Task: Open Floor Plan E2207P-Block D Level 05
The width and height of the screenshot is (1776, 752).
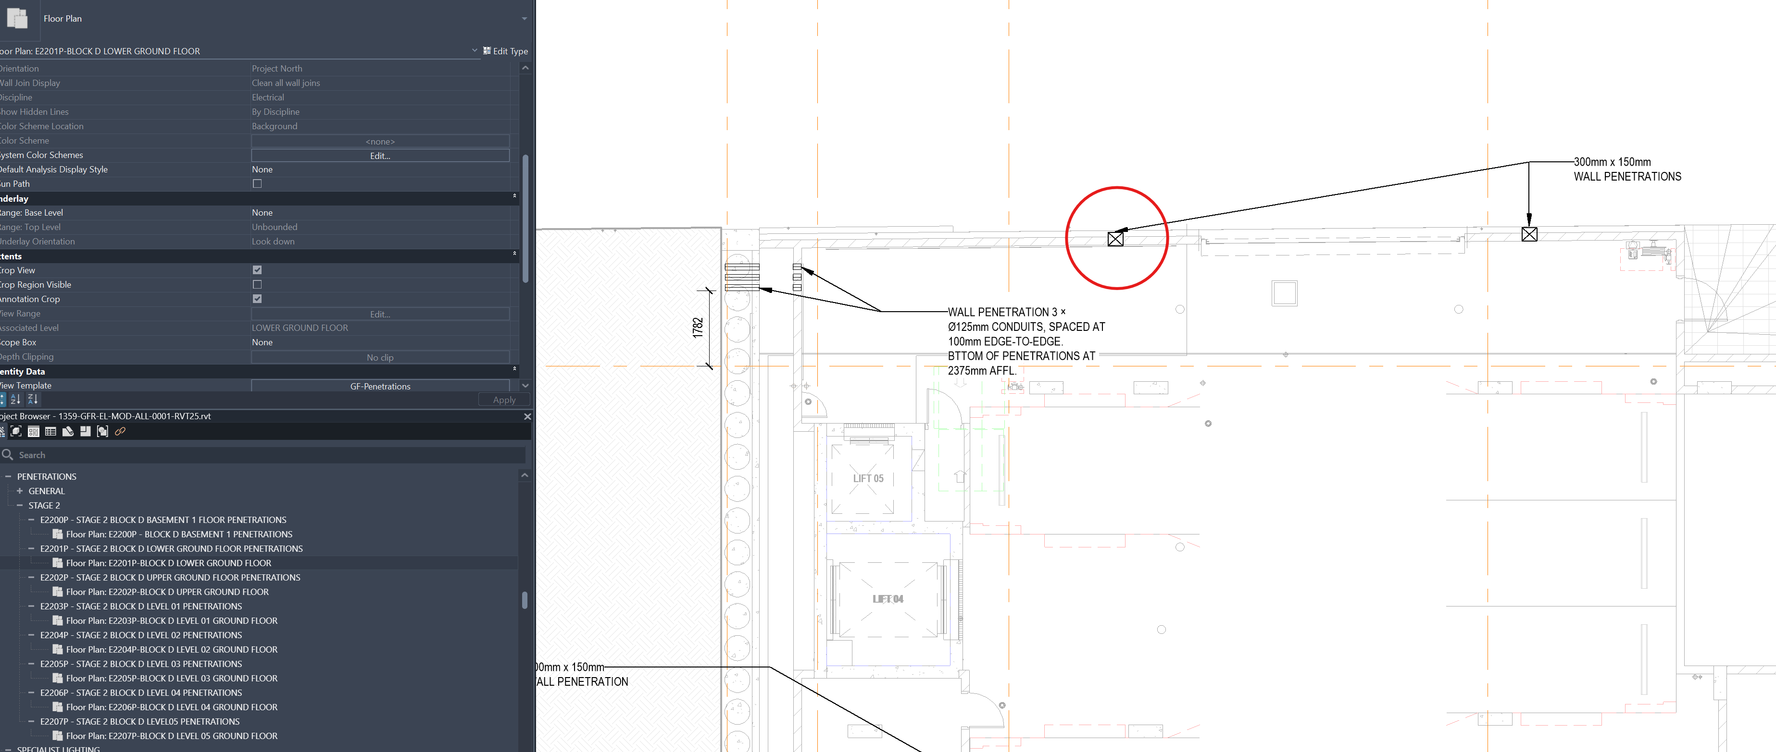Action: [x=172, y=736]
